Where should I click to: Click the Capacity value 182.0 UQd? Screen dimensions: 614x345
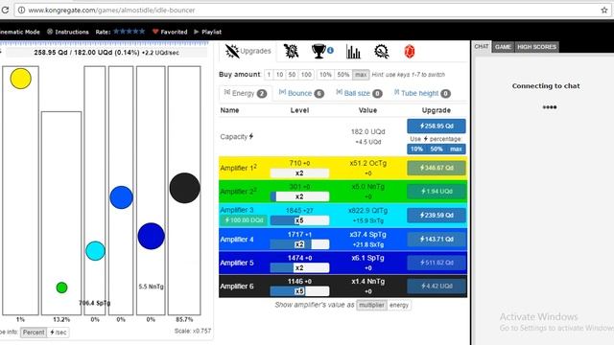[x=367, y=131]
